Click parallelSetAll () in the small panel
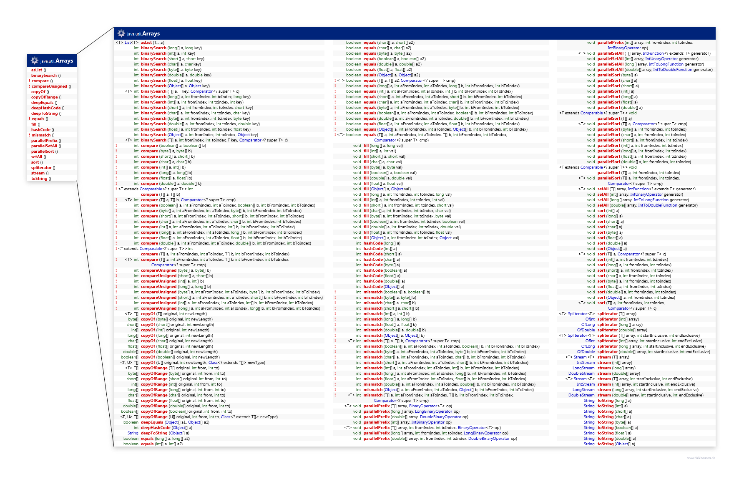 [x=46, y=146]
